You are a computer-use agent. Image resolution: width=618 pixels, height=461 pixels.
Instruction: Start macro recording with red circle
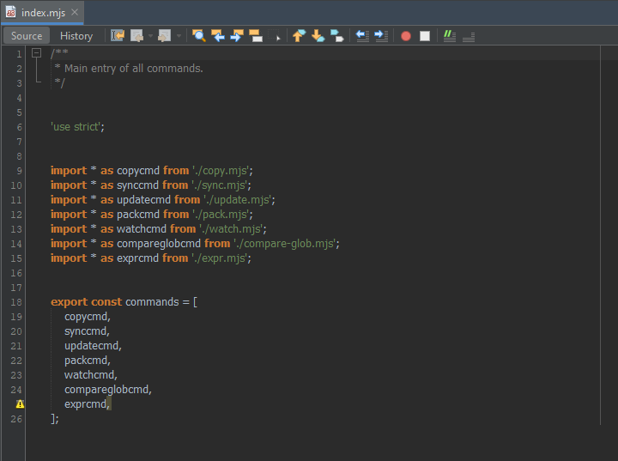406,36
